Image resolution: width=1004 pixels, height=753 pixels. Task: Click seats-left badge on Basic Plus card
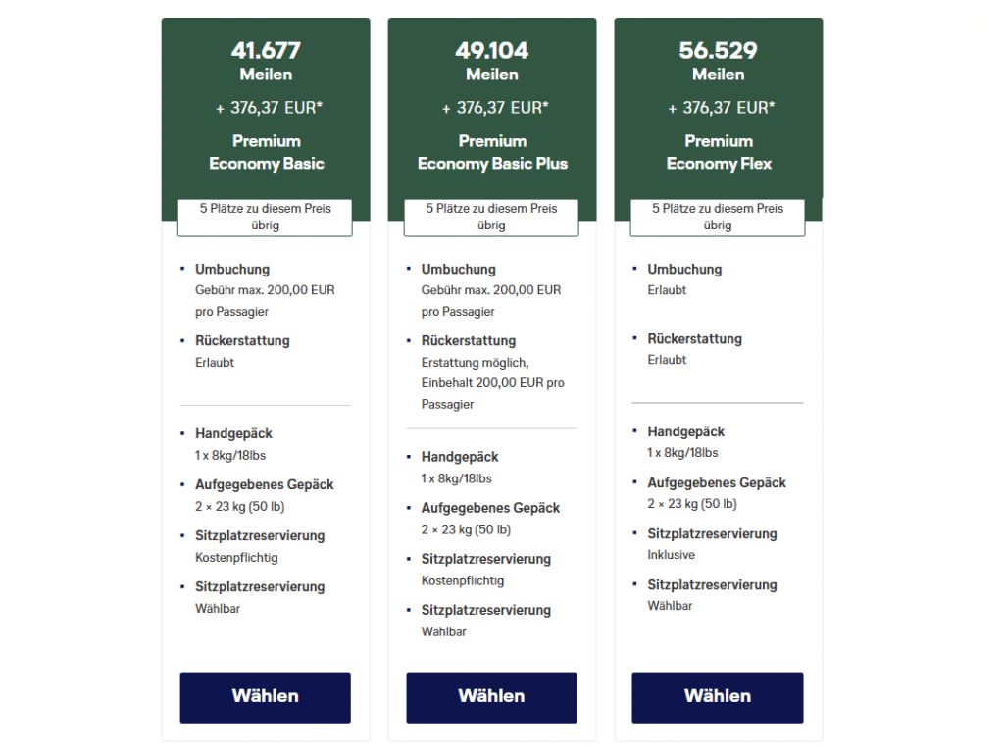point(491,217)
